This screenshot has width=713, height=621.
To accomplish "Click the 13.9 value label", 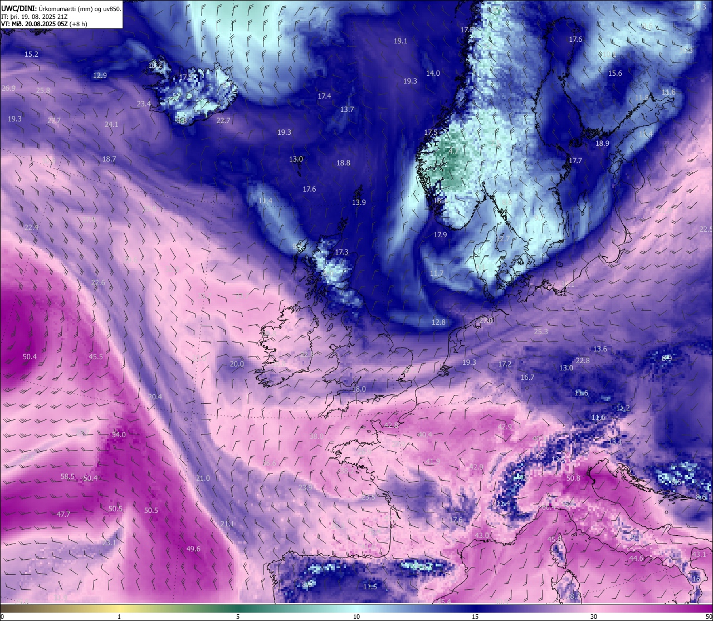I will click(359, 202).
